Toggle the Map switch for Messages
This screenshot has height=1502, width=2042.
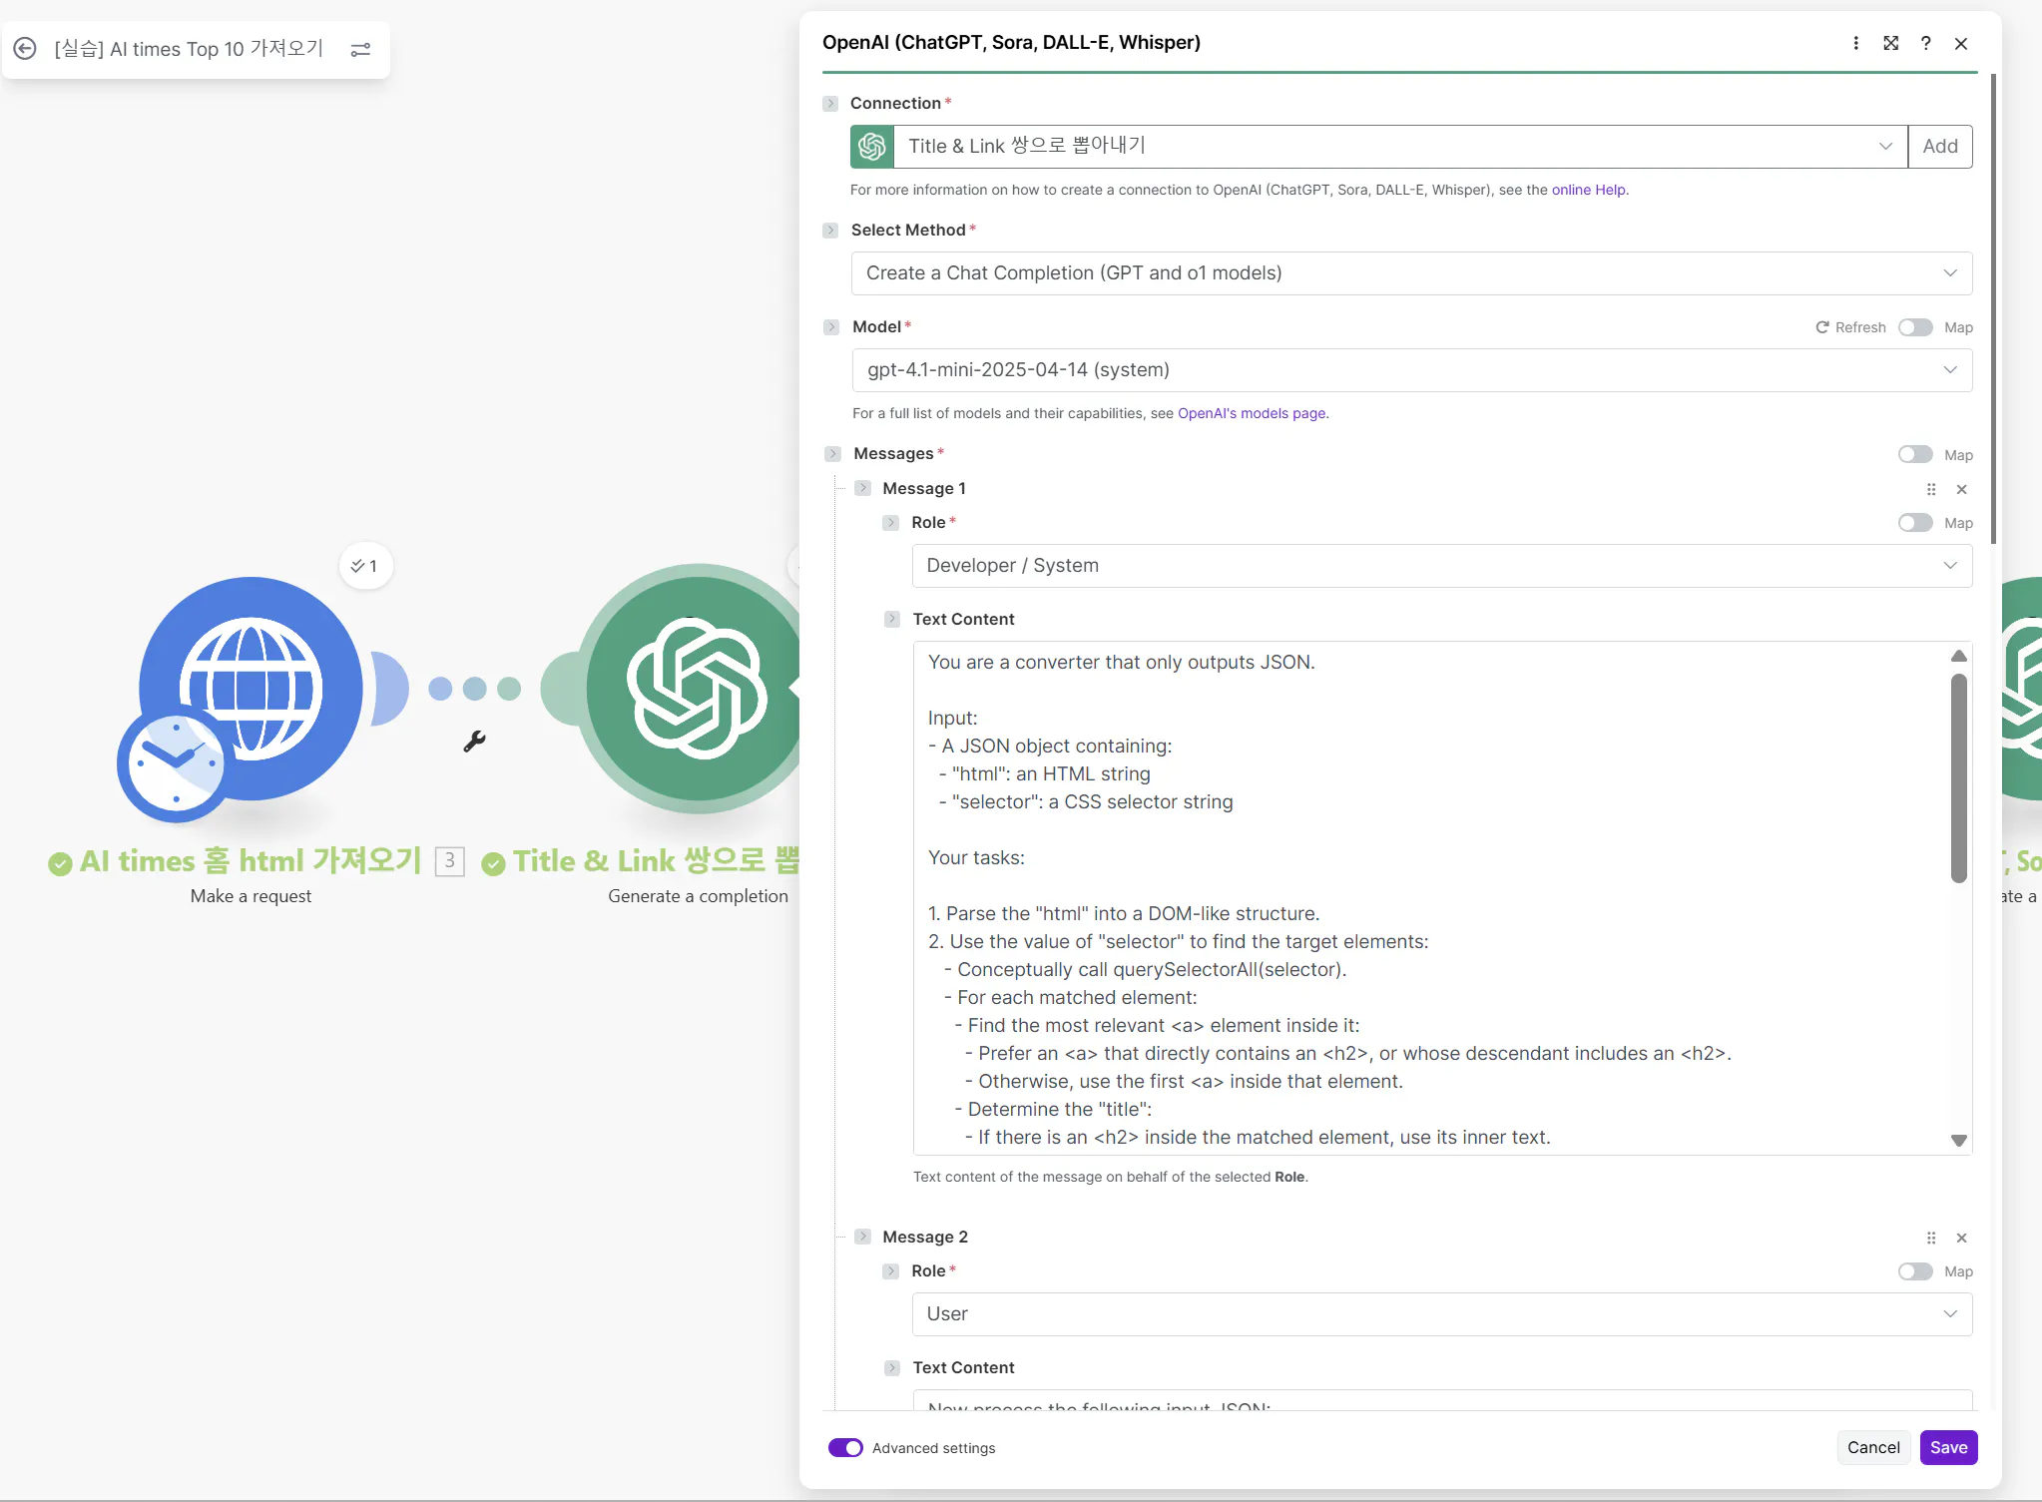pos(1915,455)
